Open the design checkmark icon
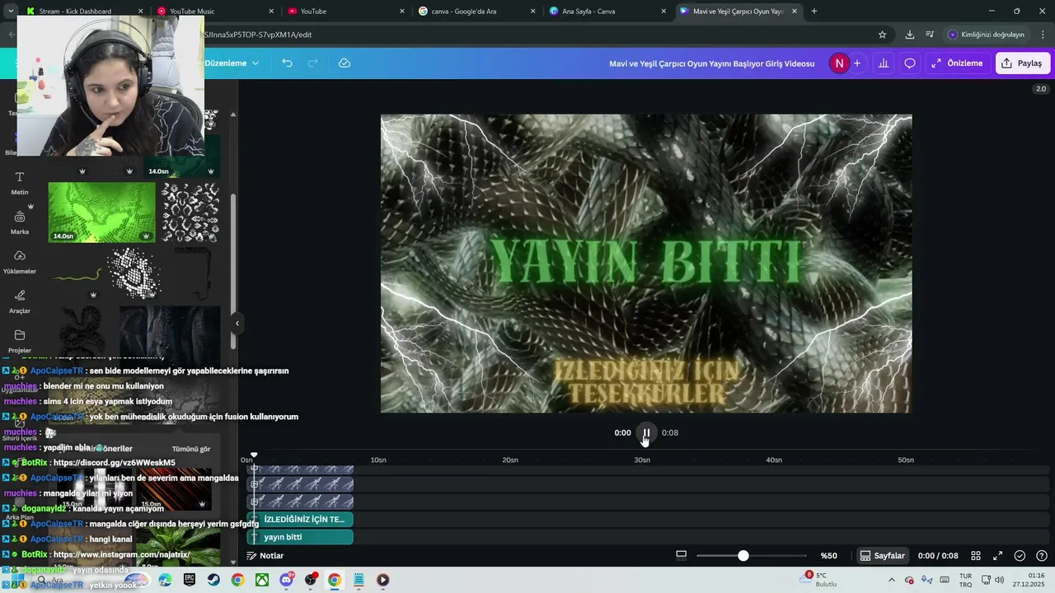The width and height of the screenshot is (1055, 593). pyautogui.click(x=1020, y=556)
